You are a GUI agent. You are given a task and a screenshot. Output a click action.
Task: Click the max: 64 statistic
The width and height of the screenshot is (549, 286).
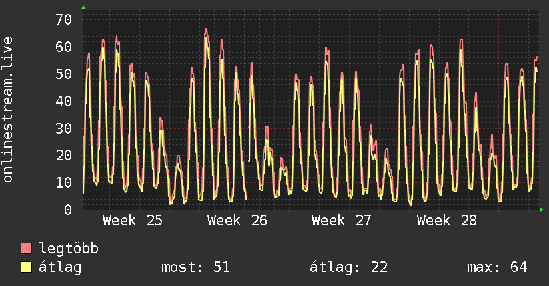[497, 267]
